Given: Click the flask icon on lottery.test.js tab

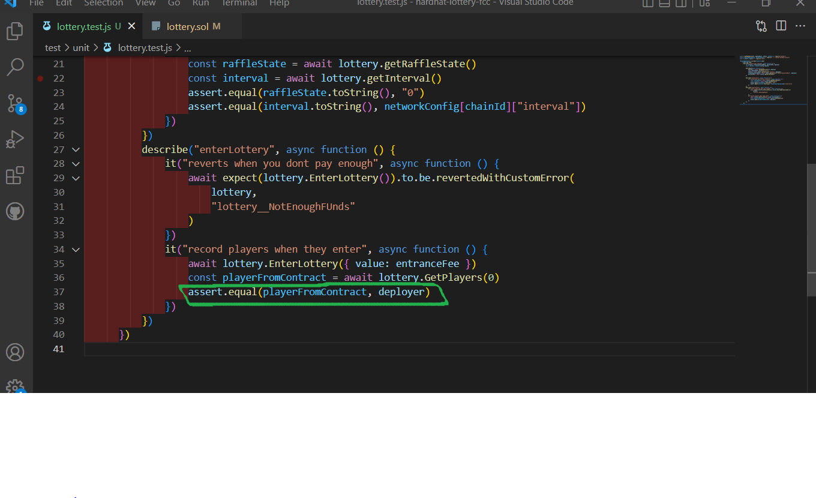Looking at the screenshot, I should (47, 26).
